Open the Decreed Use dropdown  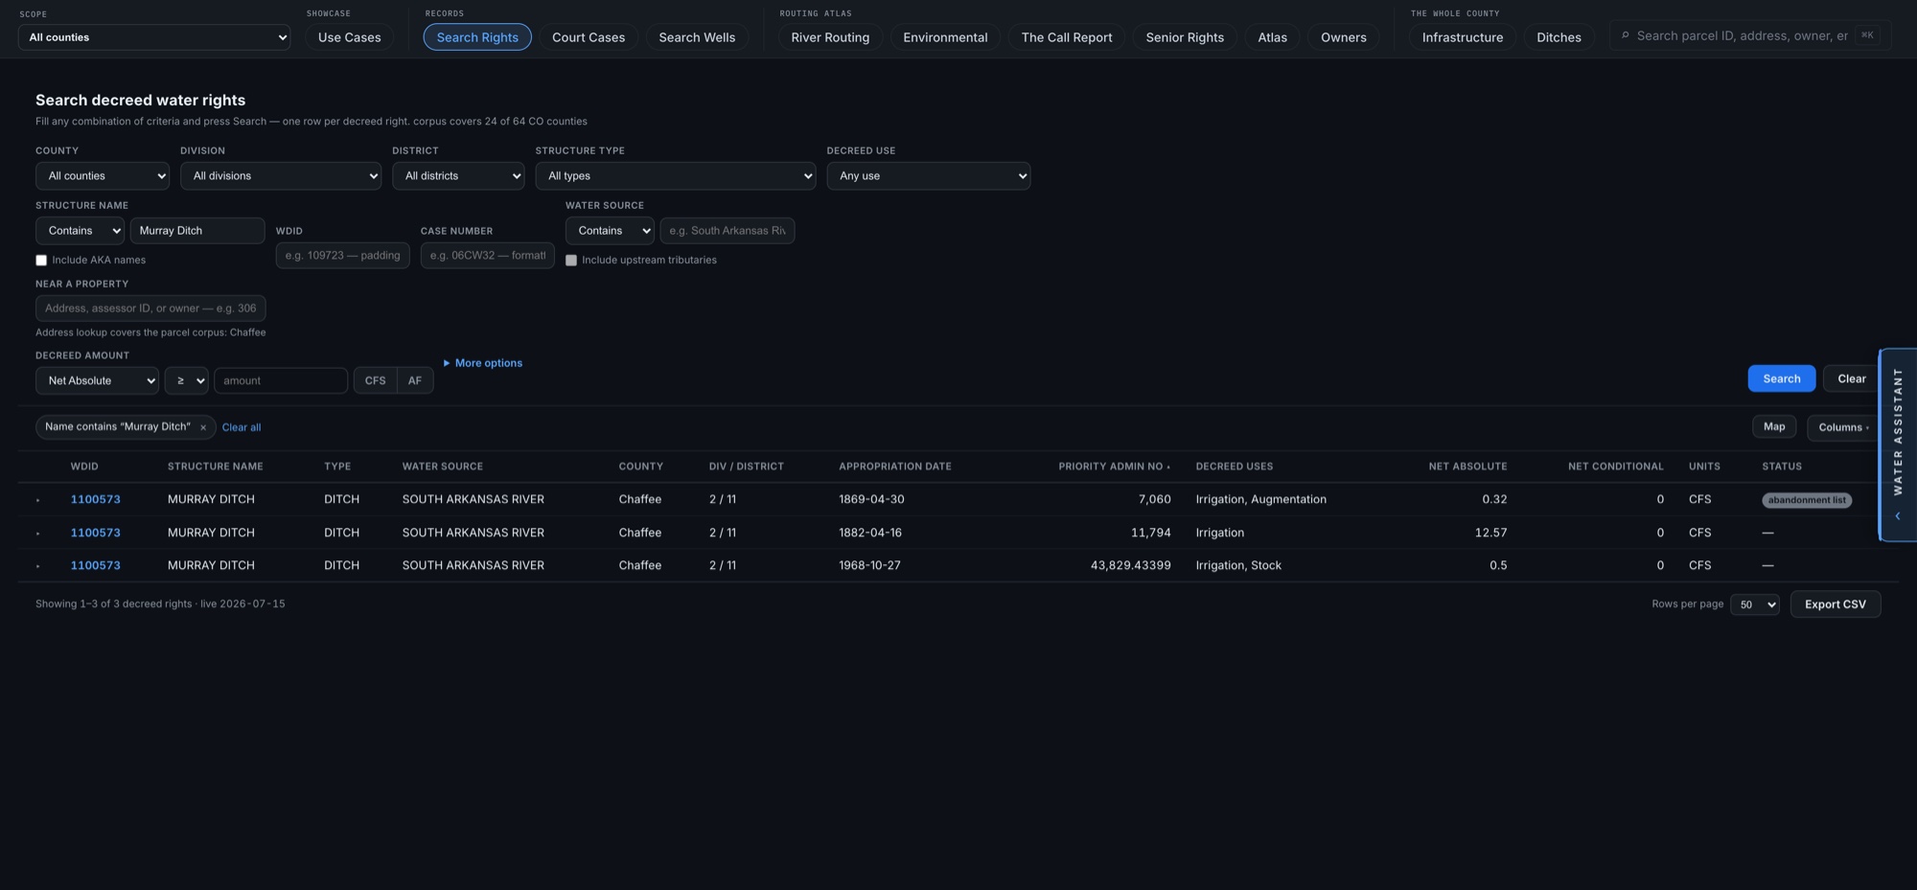(x=929, y=176)
